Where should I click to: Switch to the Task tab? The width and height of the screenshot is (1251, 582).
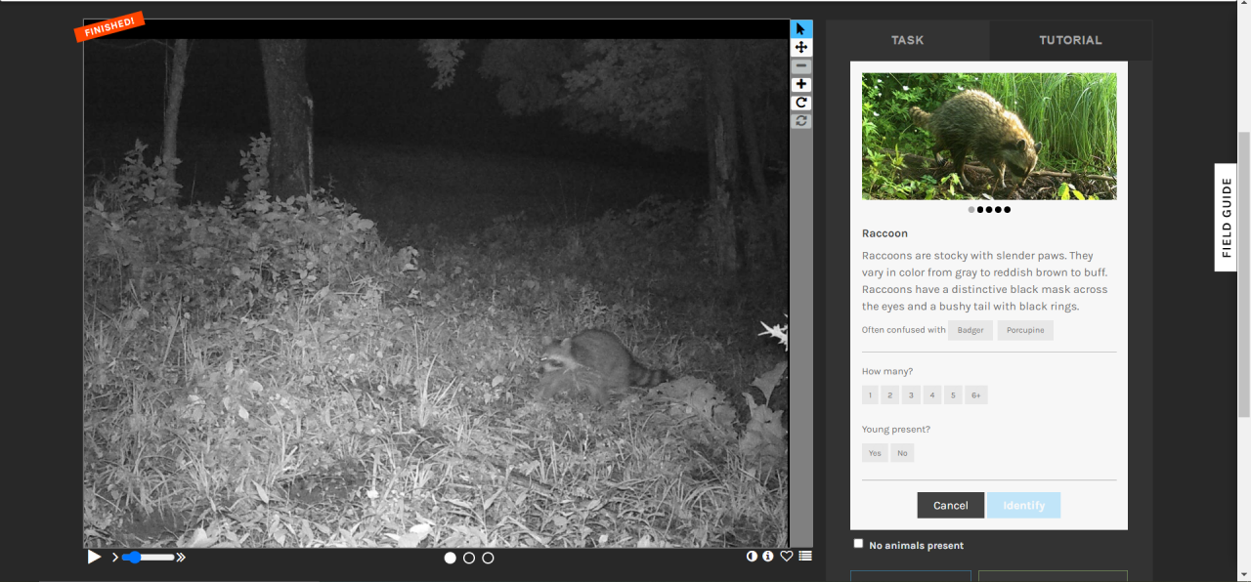[908, 40]
